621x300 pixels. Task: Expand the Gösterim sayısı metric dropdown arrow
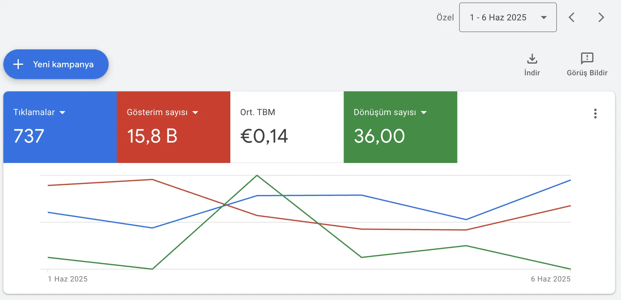pos(195,113)
